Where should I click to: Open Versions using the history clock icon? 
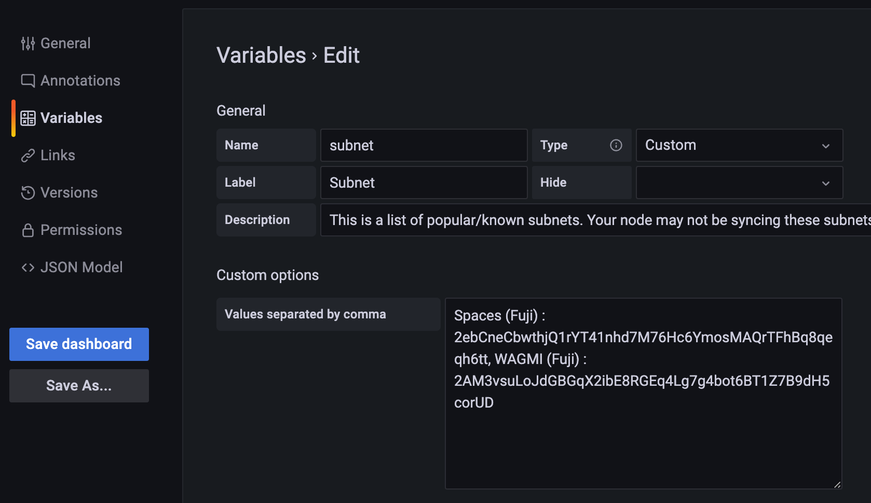click(28, 192)
